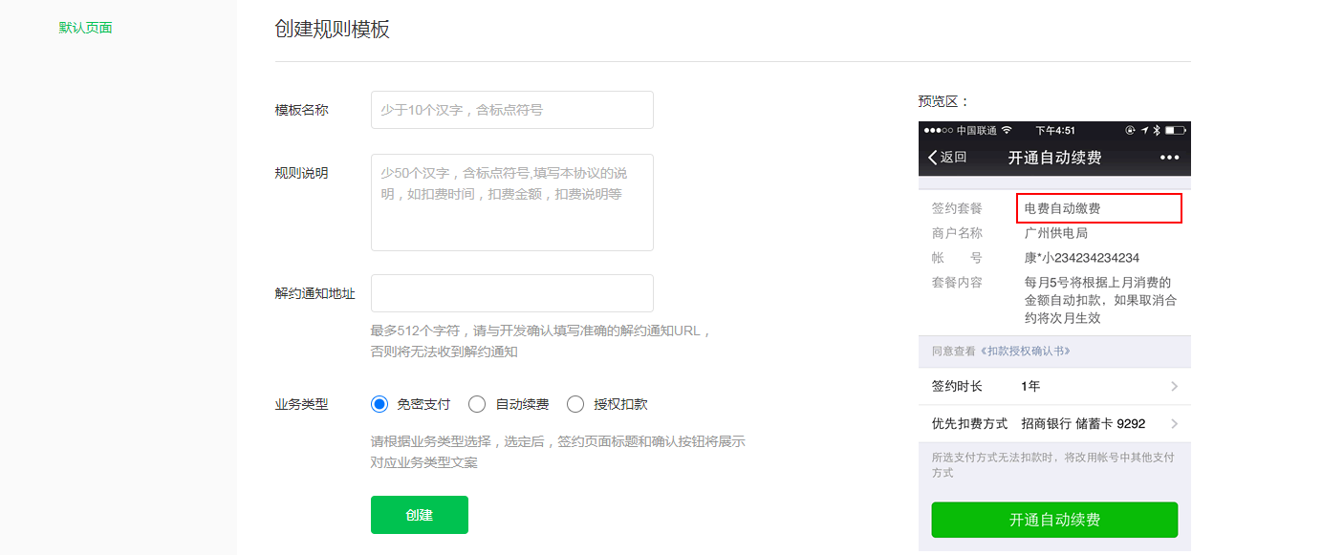1322x555 pixels.
Task: Expand the 签约时长 1年 row chevron
Action: tap(1174, 387)
